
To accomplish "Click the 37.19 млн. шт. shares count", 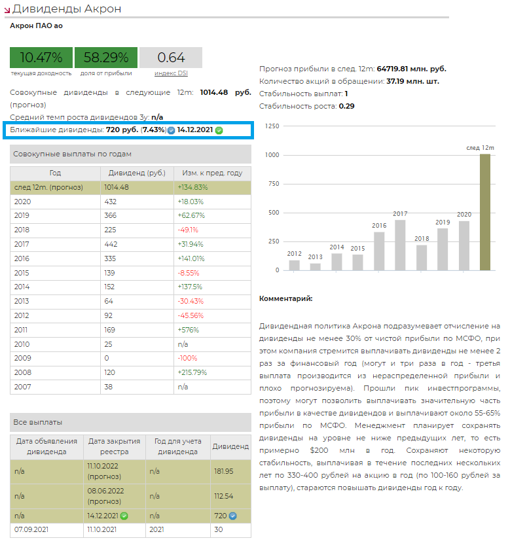I will (x=413, y=82).
